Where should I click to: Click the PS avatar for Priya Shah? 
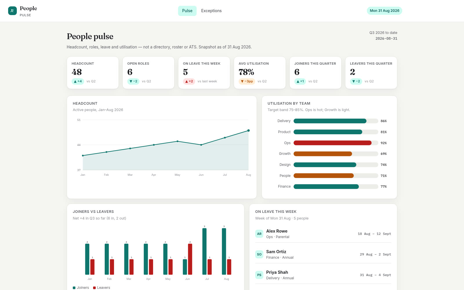click(x=259, y=275)
